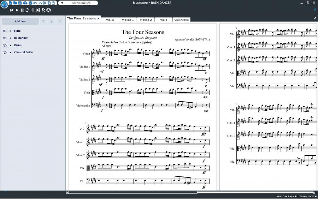Click The Four Seasons score title
This screenshot has height=199, width=318.
(x=143, y=32)
